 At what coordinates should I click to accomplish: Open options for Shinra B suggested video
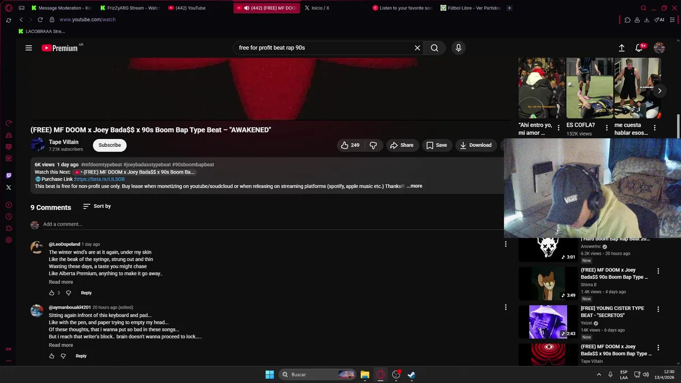pyautogui.click(x=658, y=271)
